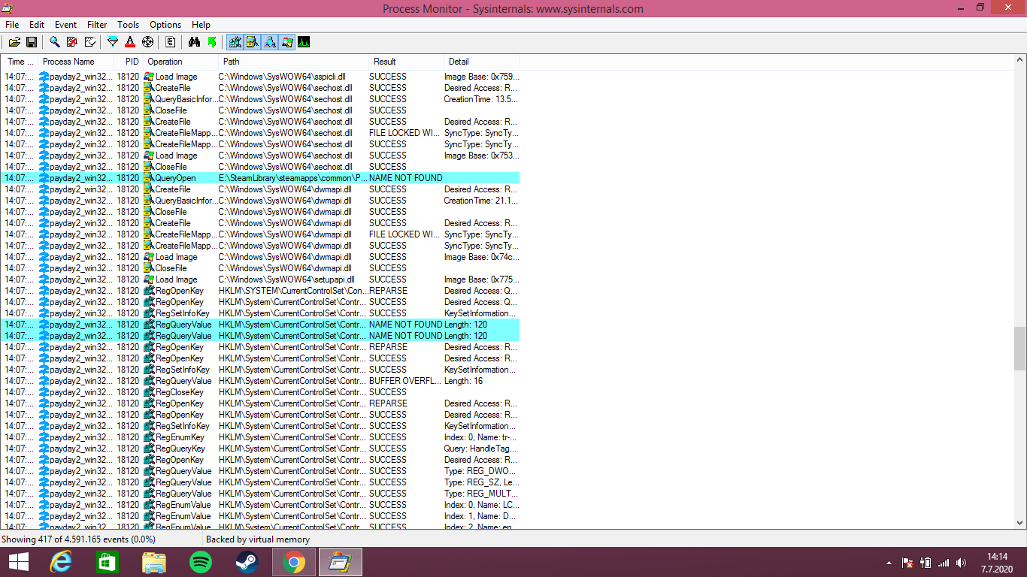Open Highlight settings with the red-underlined A icon
This screenshot has width=1027, height=577.
130,42
